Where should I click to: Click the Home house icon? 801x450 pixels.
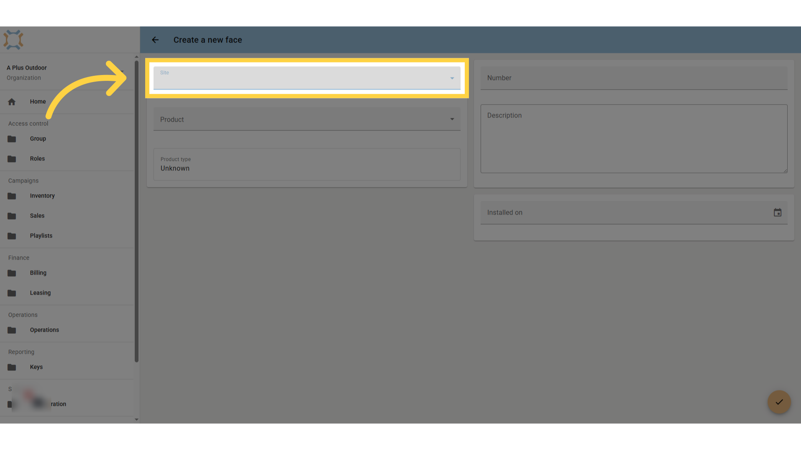(12, 102)
